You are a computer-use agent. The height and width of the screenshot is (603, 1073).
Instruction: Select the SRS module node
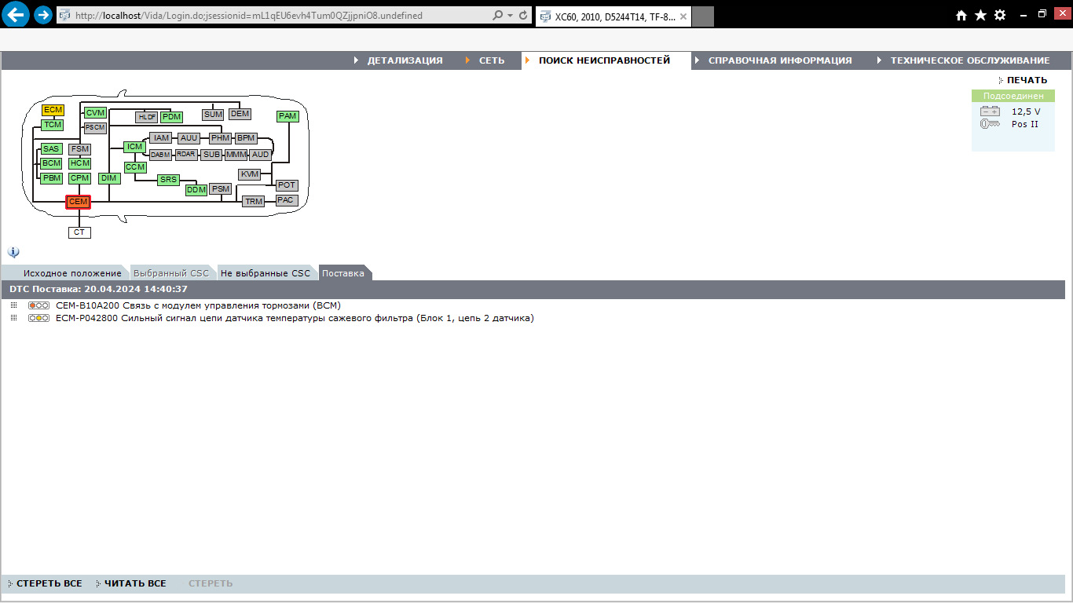168,180
